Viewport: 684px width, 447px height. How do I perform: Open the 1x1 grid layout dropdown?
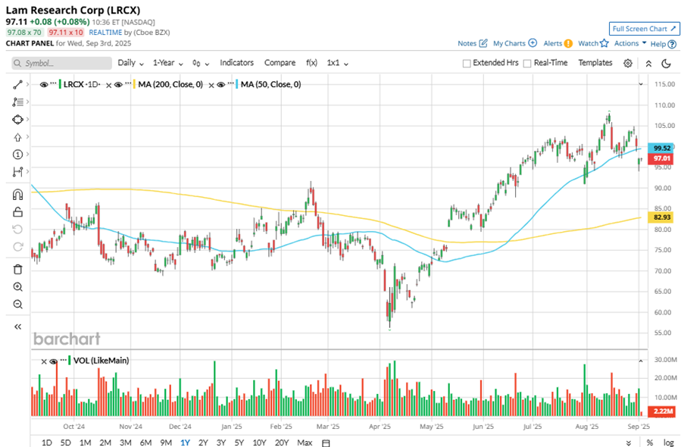(x=337, y=63)
